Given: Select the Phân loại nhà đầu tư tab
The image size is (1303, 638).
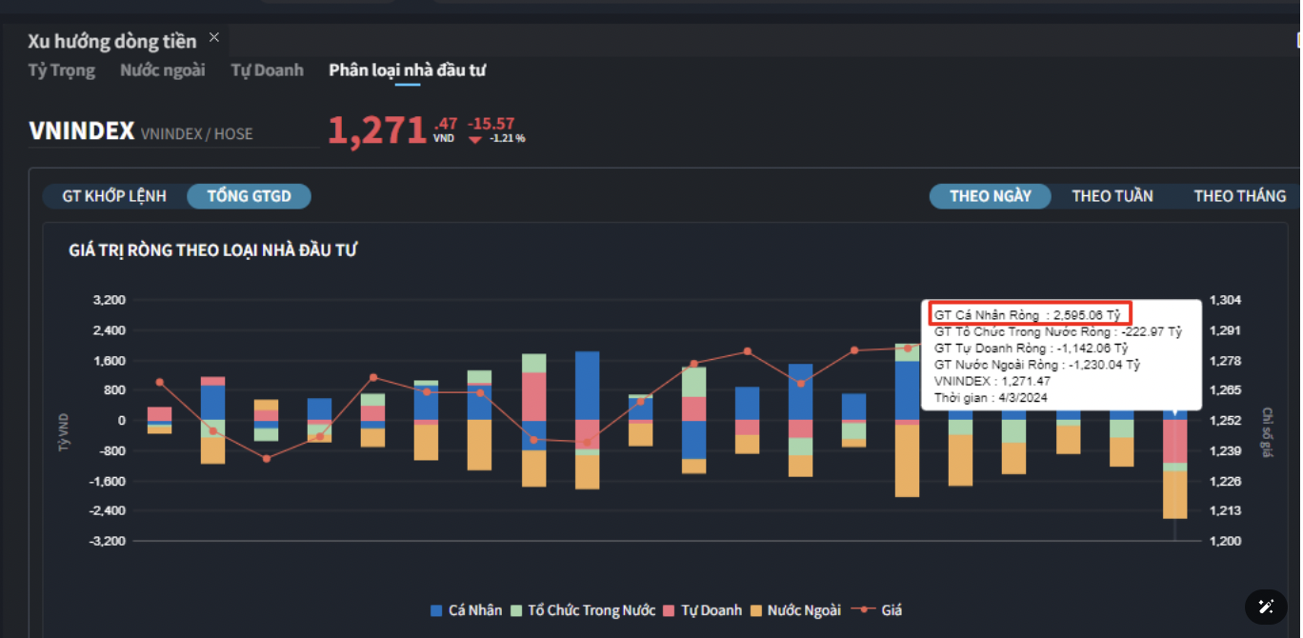Looking at the screenshot, I should tap(408, 70).
